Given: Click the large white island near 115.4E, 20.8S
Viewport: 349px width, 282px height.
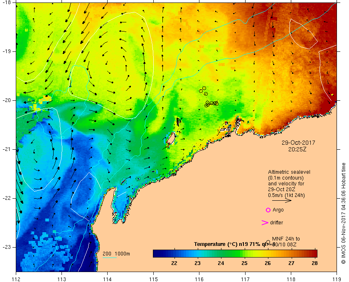Looking at the screenshot, I should coord(171,139).
